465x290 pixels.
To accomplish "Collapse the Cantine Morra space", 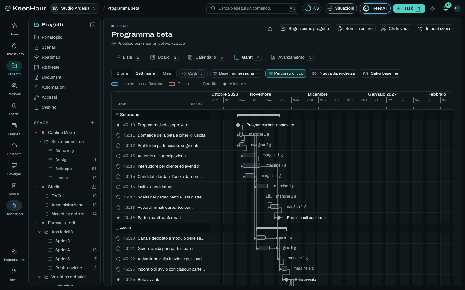I will 36,133.
